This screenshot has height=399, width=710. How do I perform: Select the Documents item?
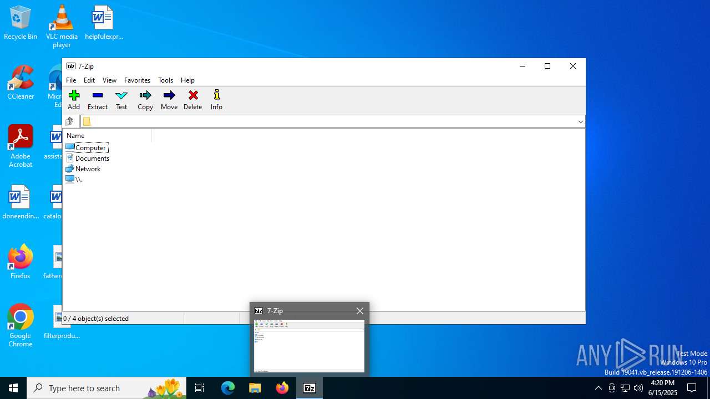(x=87, y=158)
